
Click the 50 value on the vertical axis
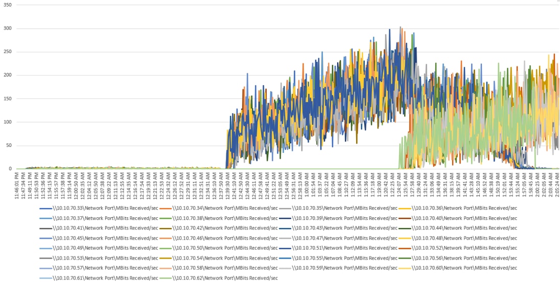(x=9, y=145)
